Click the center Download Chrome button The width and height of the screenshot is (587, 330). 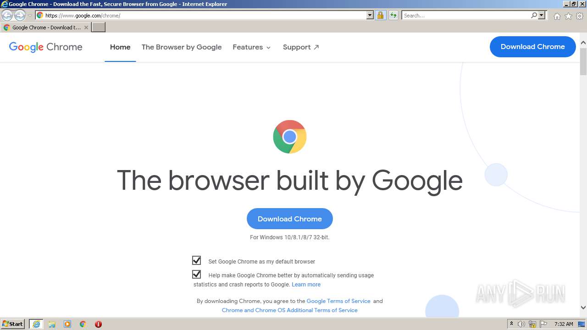[290, 219]
